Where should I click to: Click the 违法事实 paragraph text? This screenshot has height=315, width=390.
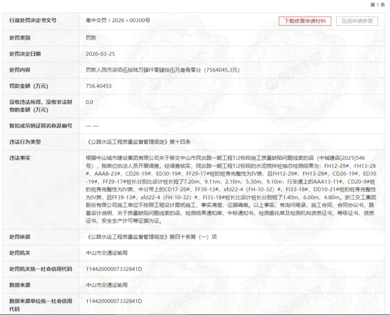[231, 189]
